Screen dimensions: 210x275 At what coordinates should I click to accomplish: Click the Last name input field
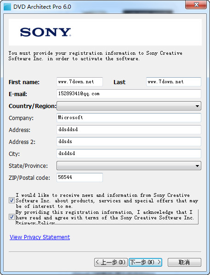(x=174, y=82)
